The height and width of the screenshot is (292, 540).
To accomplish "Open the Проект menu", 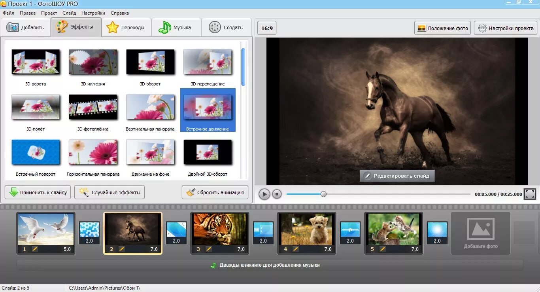I will click(49, 13).
